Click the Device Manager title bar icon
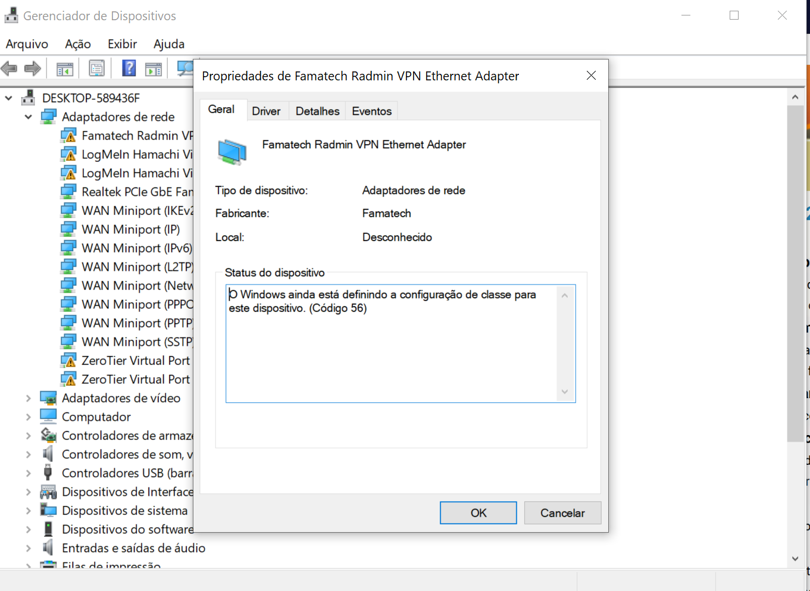Image resolution: width=810 pixels, height=591 pixels. [11, 16]
